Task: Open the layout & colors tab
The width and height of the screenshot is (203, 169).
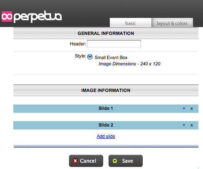Action: pyautogui.click(x=172, y=22)
